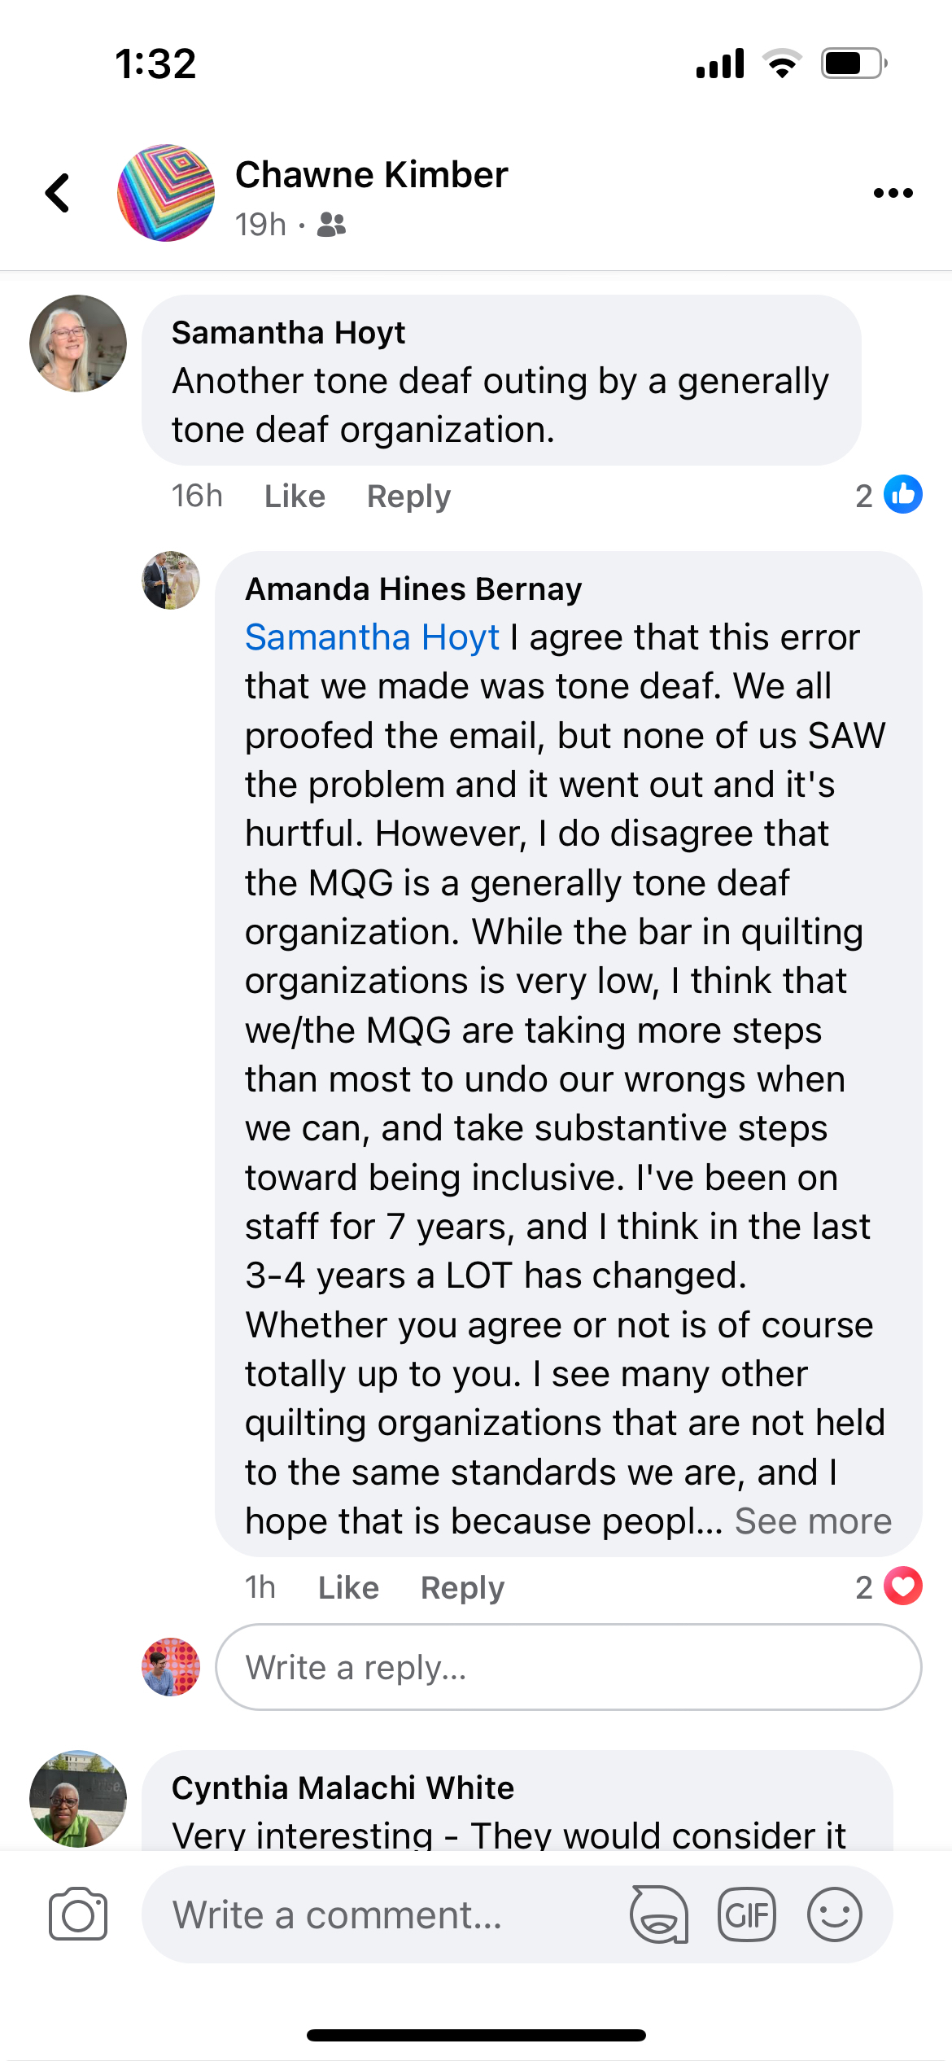The height and width of the screenshot is (2061, 952).
Task: Open the GIF picker
Action: pyautogui.click(x=746, y=1914)
